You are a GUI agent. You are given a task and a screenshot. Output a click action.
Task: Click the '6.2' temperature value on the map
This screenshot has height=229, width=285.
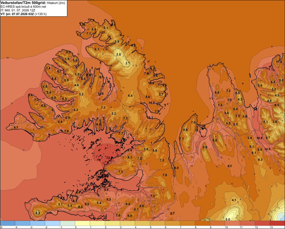[x=273, y=82]
